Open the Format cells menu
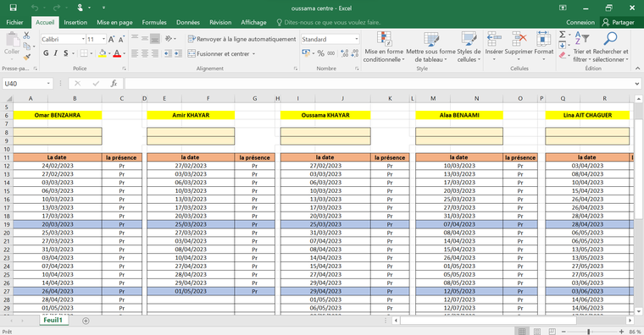644x335 pixels. (544, 47)
